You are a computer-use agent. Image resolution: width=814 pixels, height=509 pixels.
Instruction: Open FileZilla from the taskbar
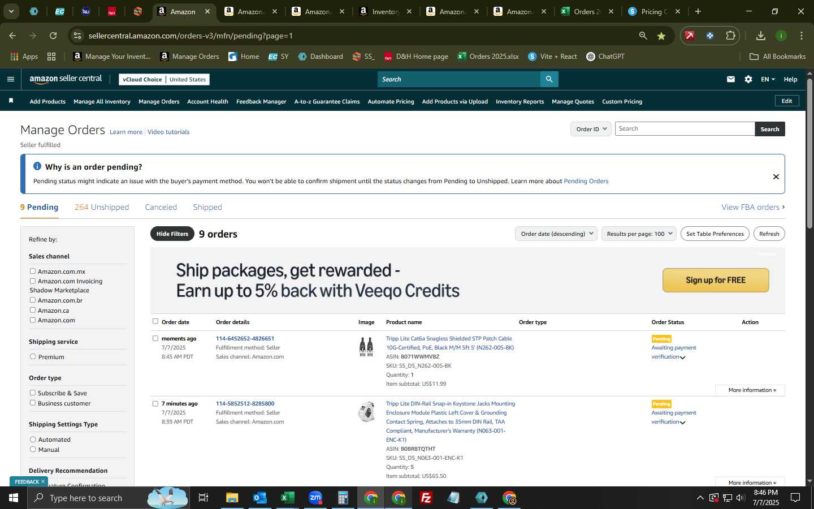tap(426, 498)
